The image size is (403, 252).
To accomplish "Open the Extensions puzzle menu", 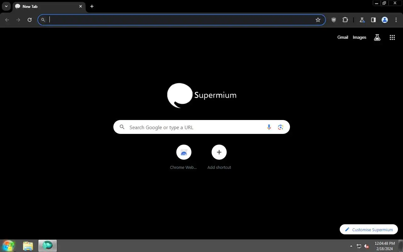I will pyautogui.click(x=345, y=20).
